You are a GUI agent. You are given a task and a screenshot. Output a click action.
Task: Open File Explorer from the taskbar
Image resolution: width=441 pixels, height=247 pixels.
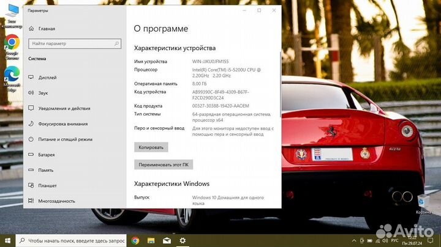point(151,240)
